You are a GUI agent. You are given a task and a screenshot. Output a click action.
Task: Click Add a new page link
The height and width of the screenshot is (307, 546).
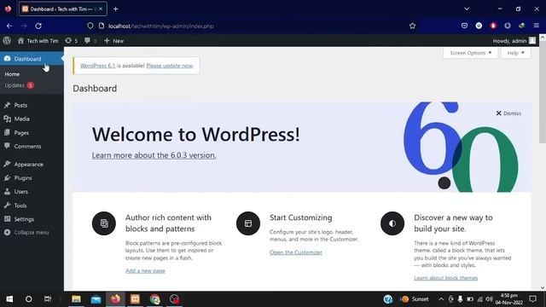145,270
